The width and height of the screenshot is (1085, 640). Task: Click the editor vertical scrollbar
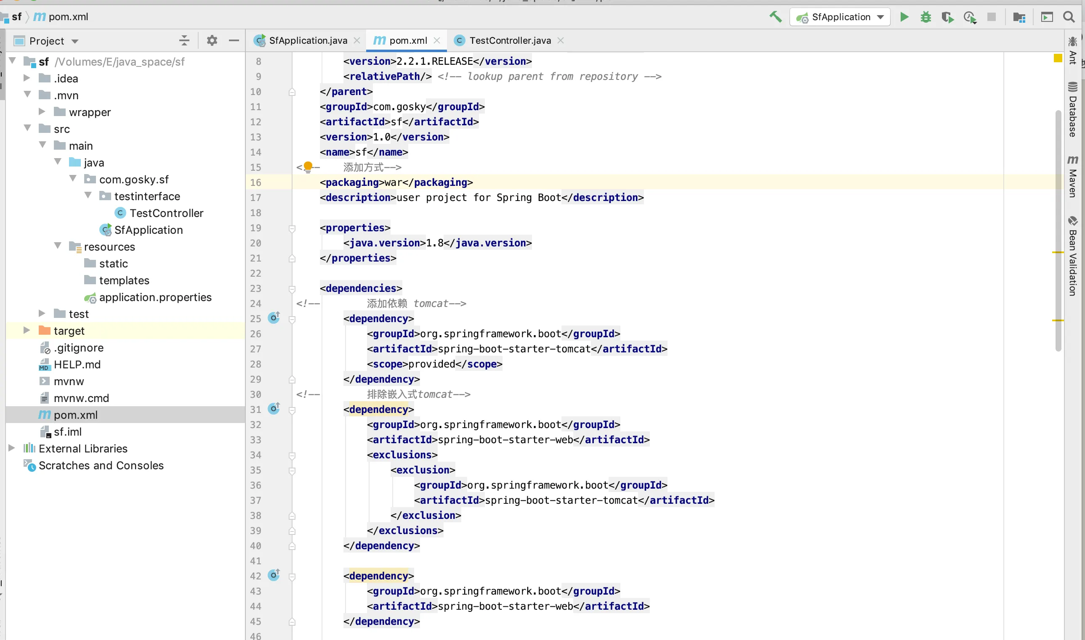coord(1058,231)
